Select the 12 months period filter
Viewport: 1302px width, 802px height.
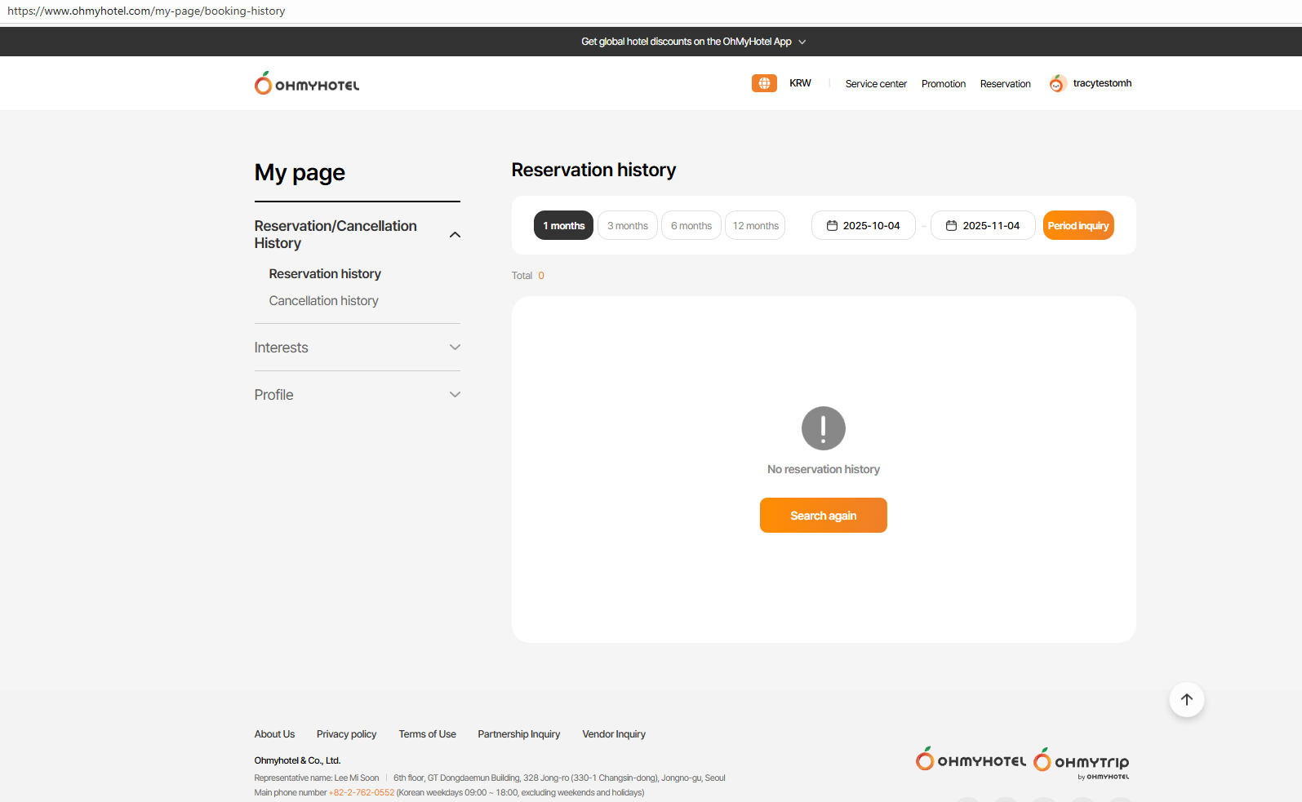coord(755,225)
